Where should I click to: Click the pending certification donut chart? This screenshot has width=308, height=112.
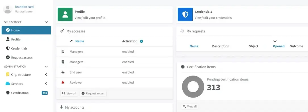193,87
